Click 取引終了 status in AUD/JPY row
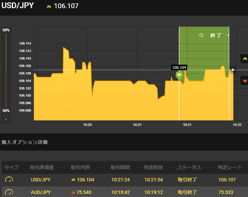248x197 pixels. pos(187,192)
